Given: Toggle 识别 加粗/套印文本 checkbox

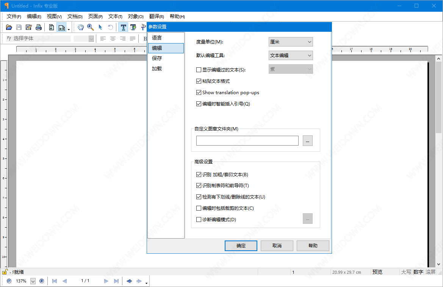Looking at the screenshot, I should click(199, 175).
